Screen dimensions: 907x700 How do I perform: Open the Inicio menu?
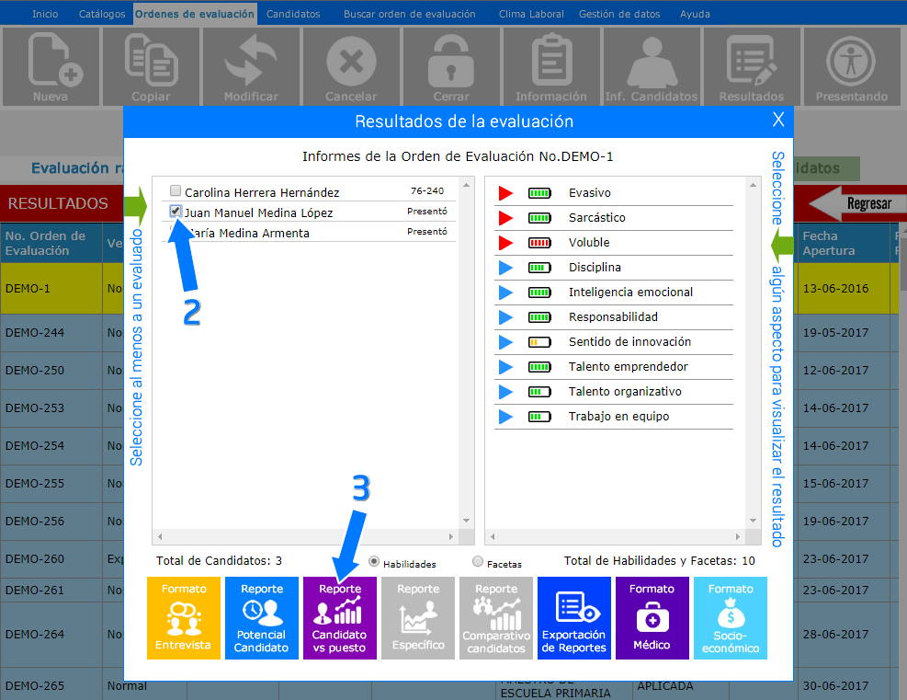45,14
